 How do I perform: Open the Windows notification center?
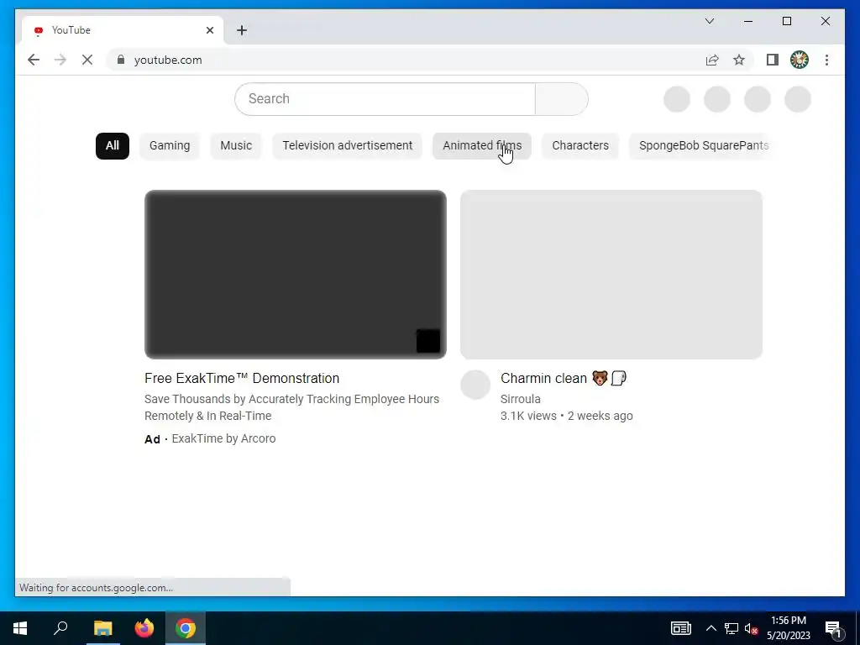pyautogui.click(x=833, y=629)
